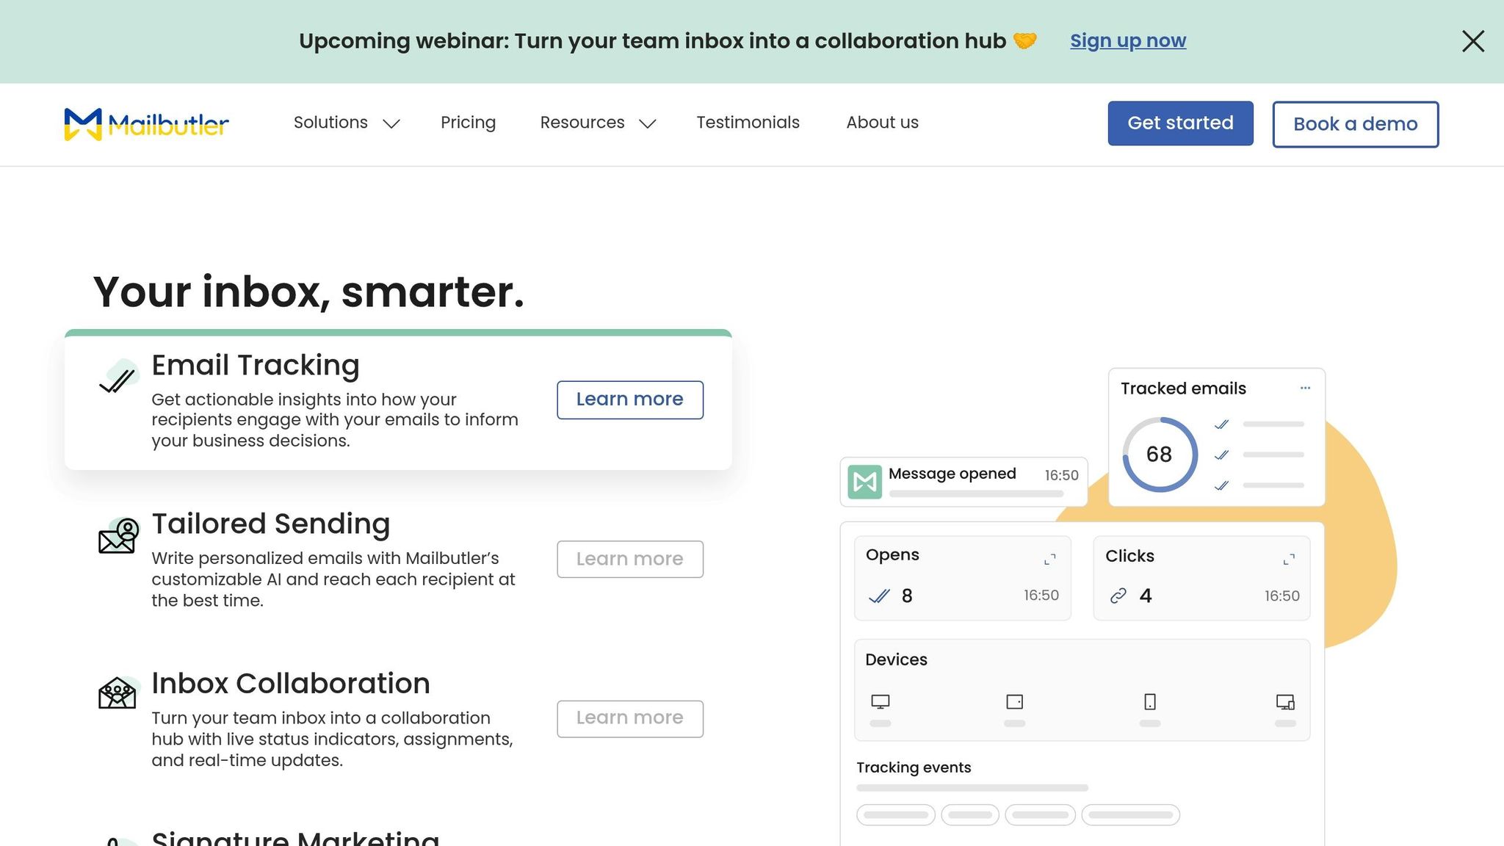Click the Sign up now webinar link
This screenshot has height=846, width=1504.
pos(1127,41)
